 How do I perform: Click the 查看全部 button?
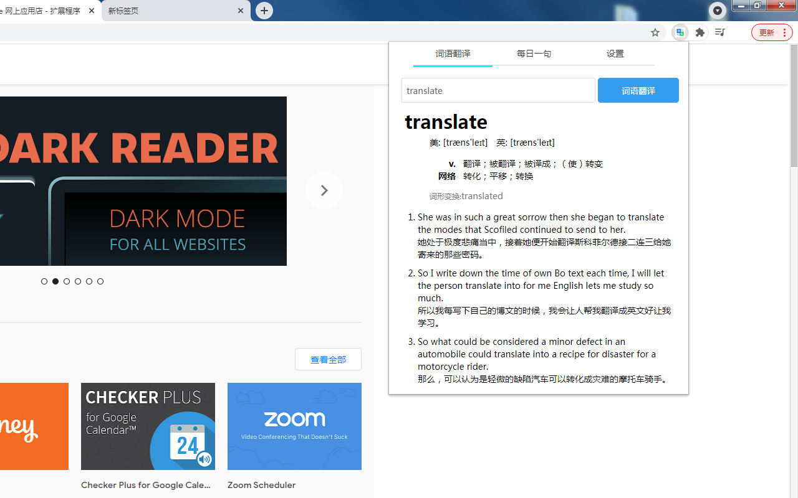click(328, 359)
